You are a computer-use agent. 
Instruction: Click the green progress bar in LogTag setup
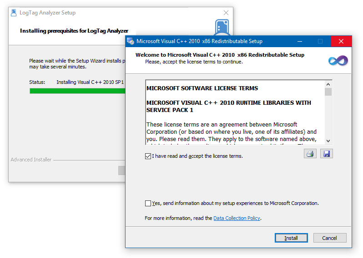77,91
